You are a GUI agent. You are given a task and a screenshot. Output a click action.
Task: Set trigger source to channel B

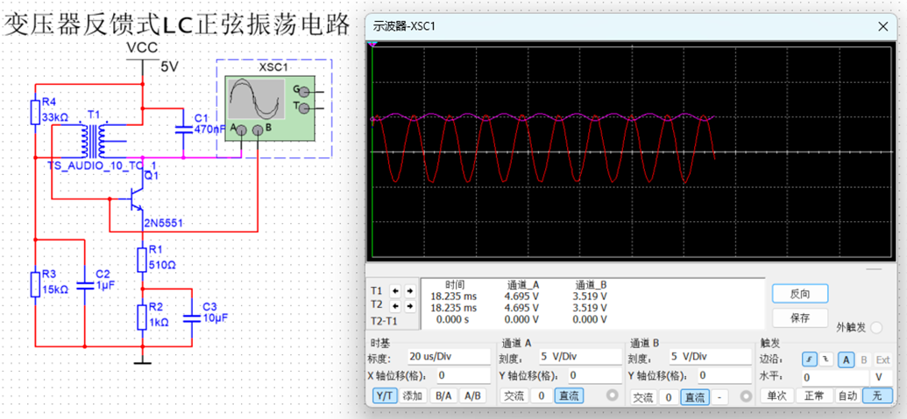864,360
